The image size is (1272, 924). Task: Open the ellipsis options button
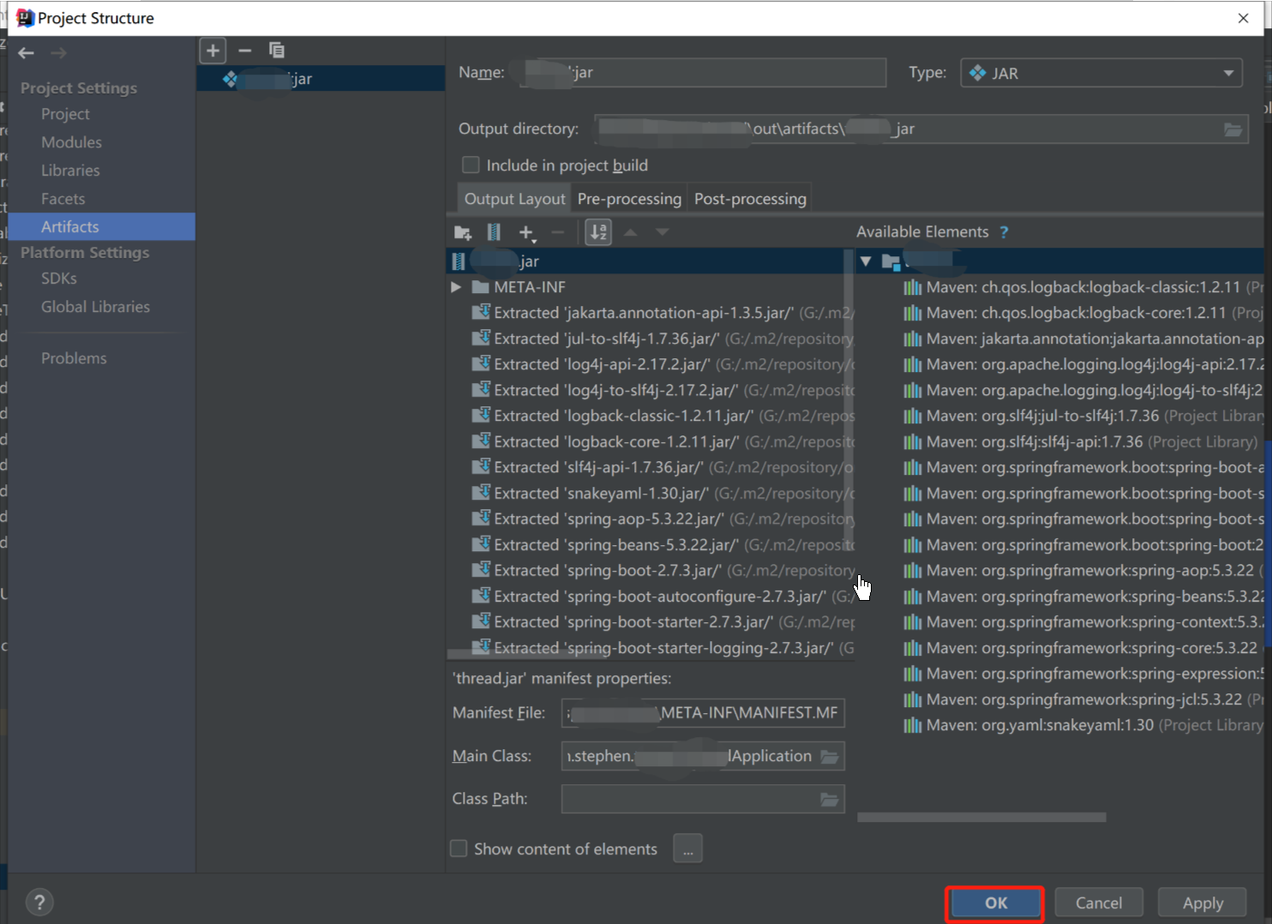pos(687,849)
